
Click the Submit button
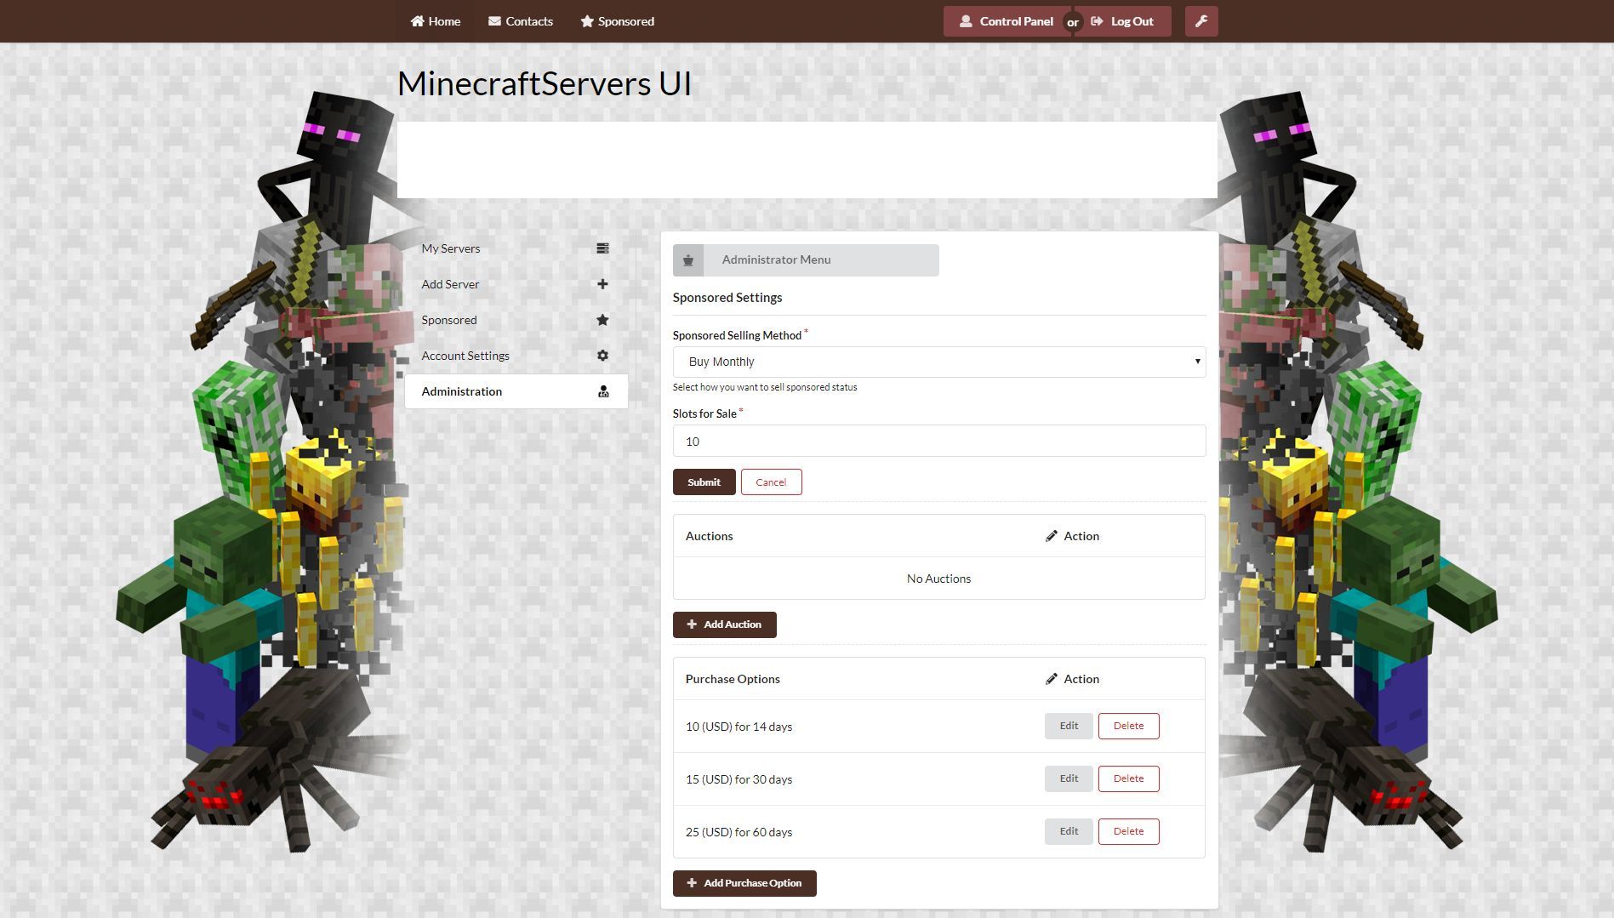704,482
